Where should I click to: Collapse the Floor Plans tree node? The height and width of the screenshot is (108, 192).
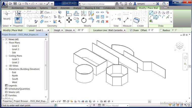coord(7,43)
